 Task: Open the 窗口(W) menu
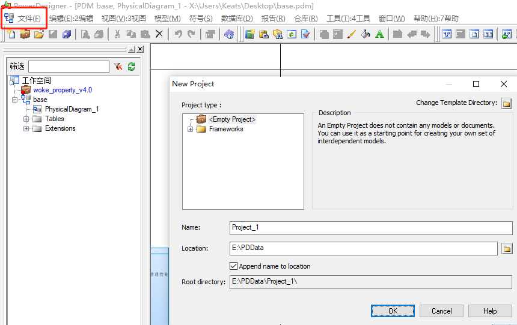tap(392, 19)
